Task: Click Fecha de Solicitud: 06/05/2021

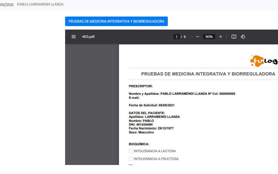Action: [x=152, y=105]
